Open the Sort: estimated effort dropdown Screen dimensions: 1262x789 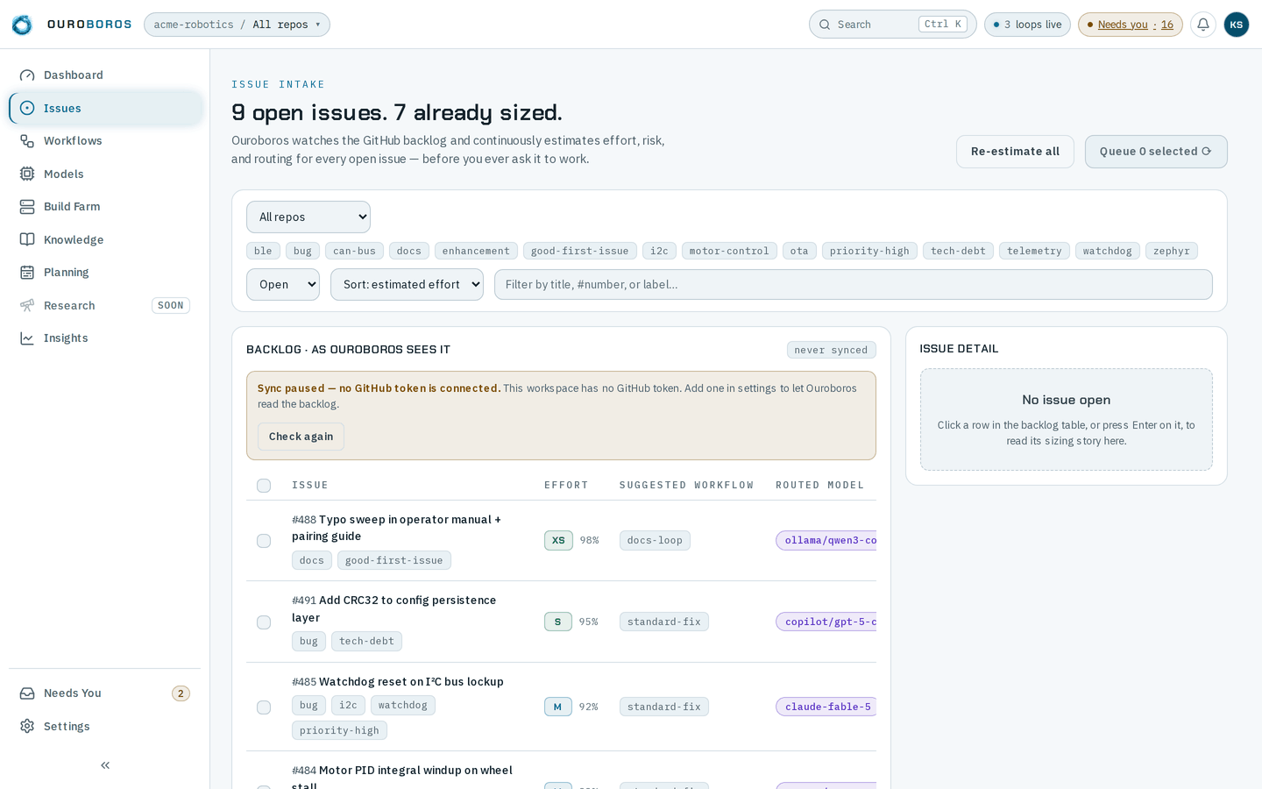(x=407, y=284)
